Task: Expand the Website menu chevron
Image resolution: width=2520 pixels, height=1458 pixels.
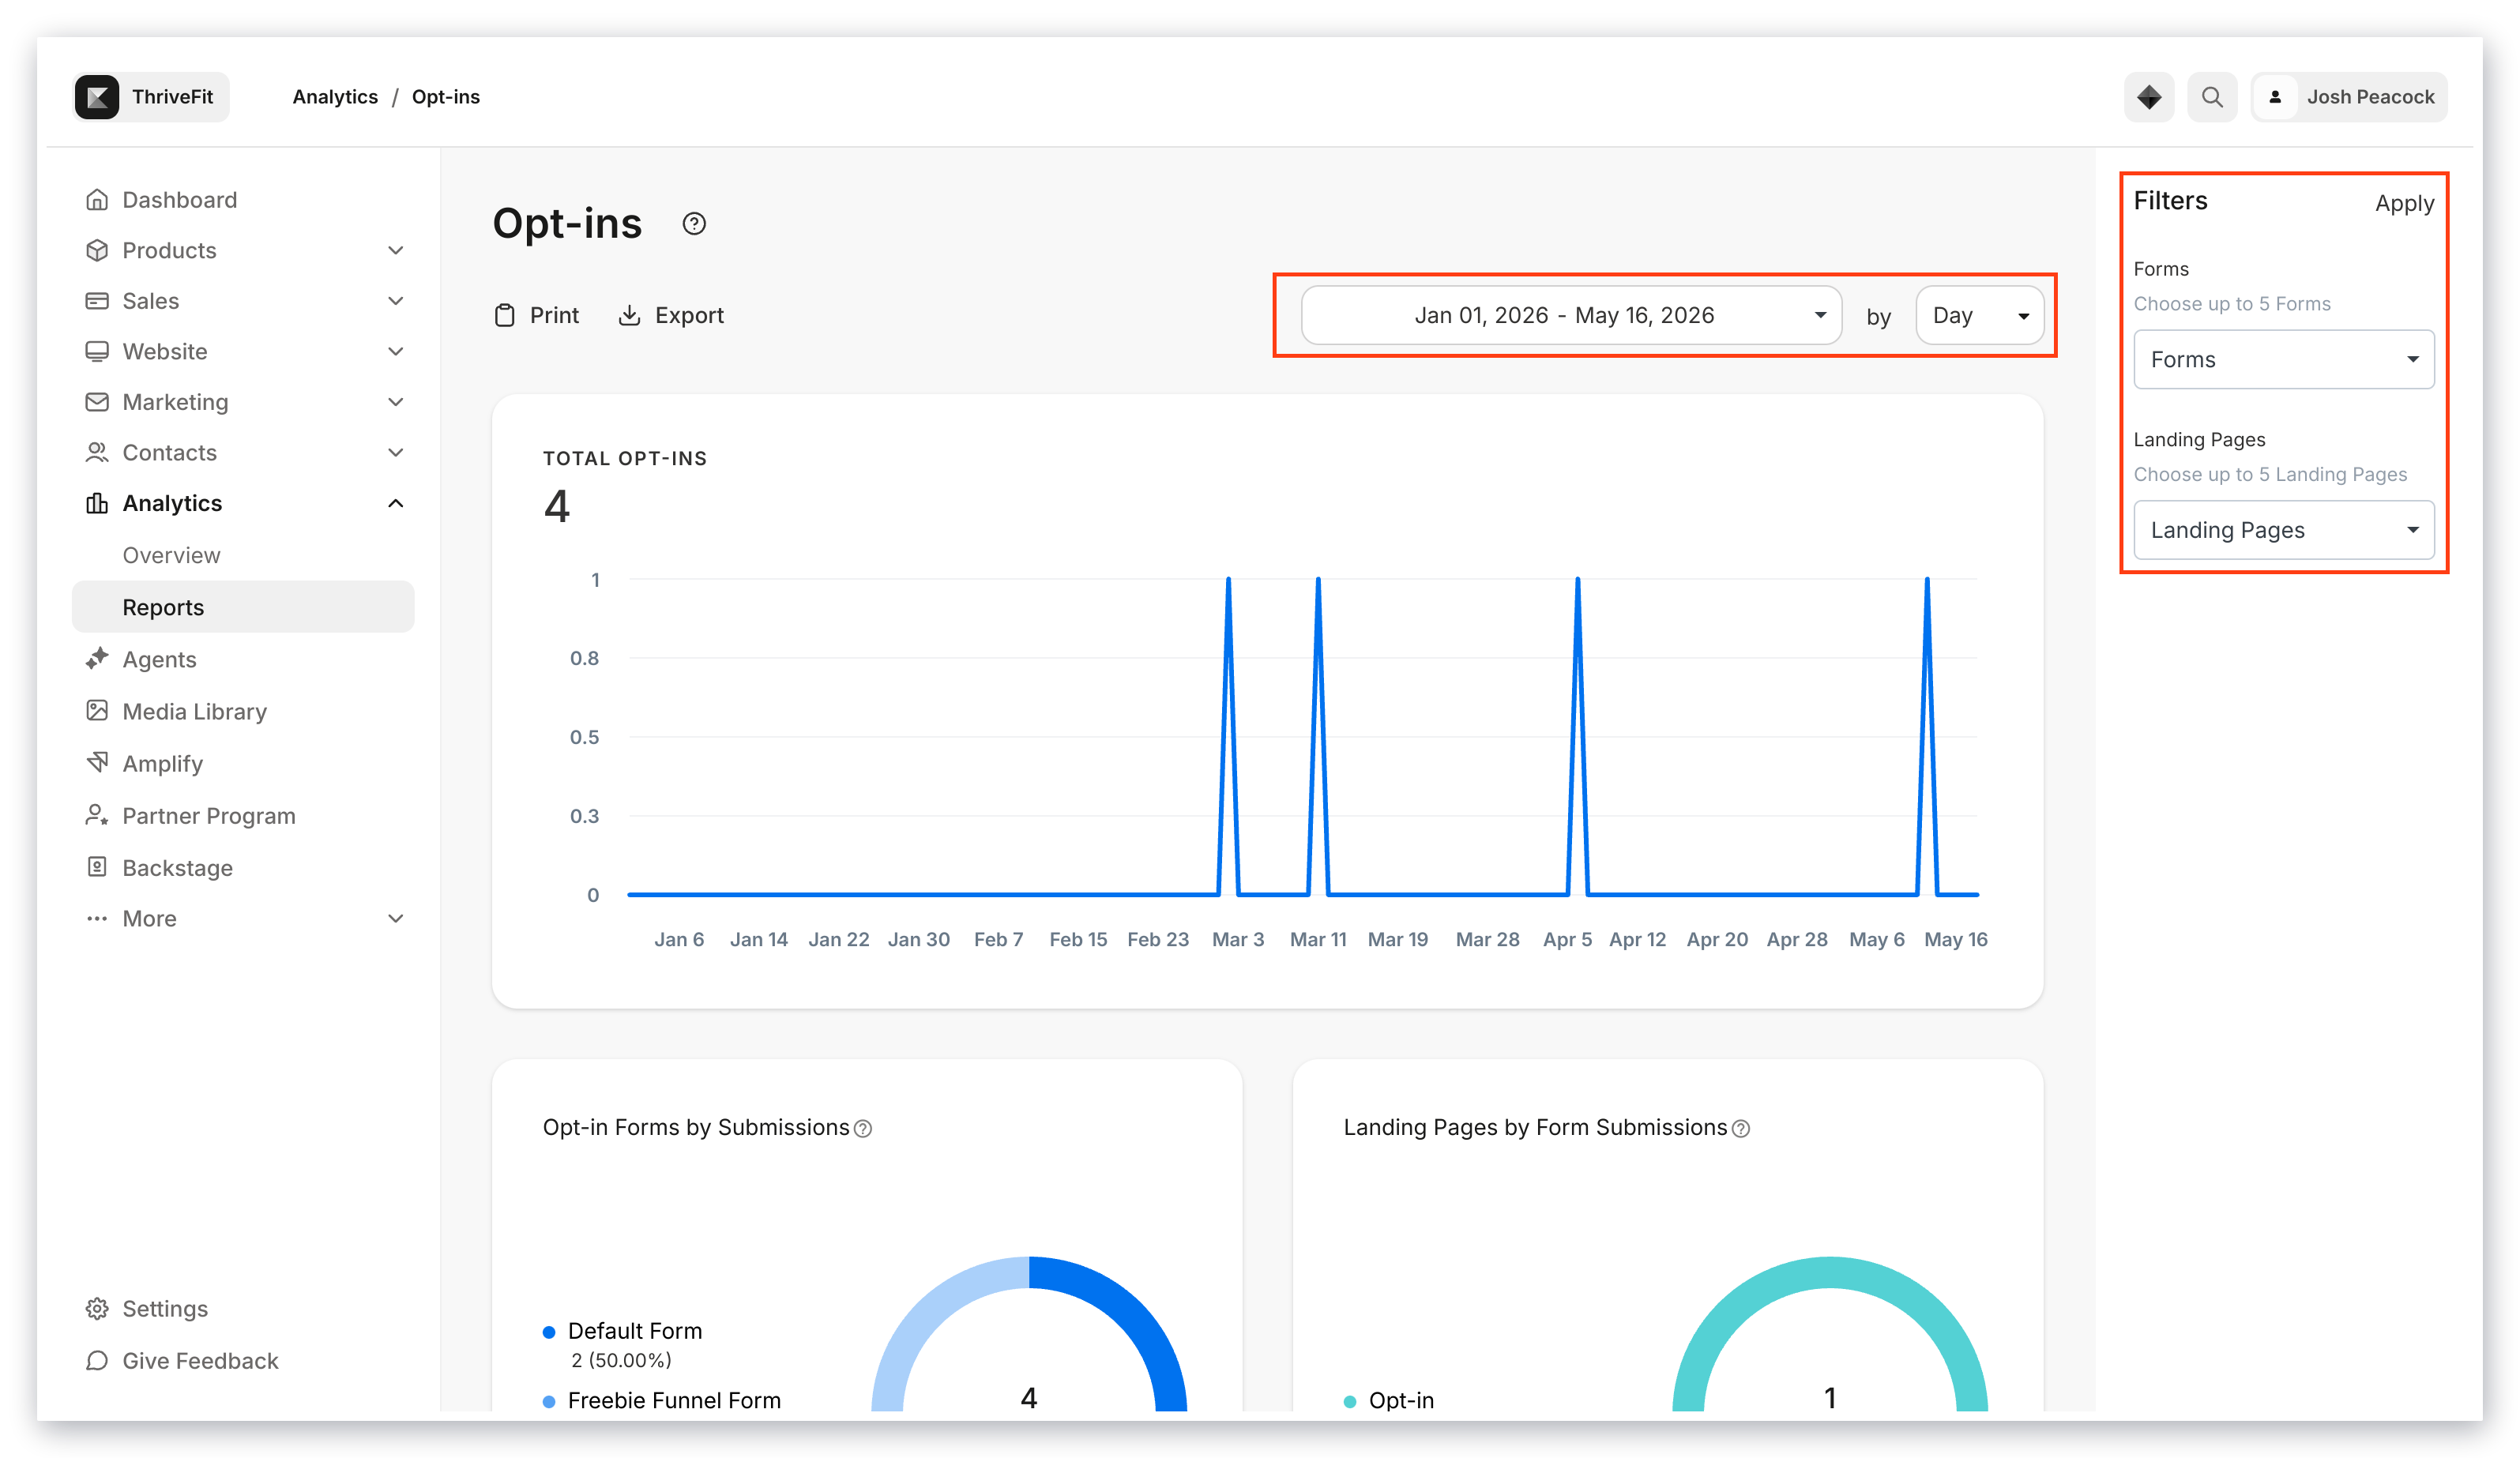Action: tap(396, 351)
